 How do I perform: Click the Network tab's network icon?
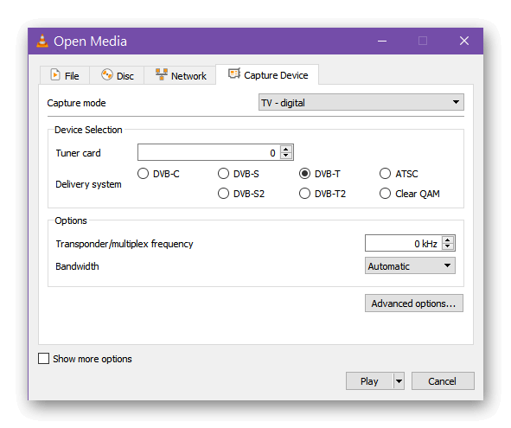pos(162,74)
